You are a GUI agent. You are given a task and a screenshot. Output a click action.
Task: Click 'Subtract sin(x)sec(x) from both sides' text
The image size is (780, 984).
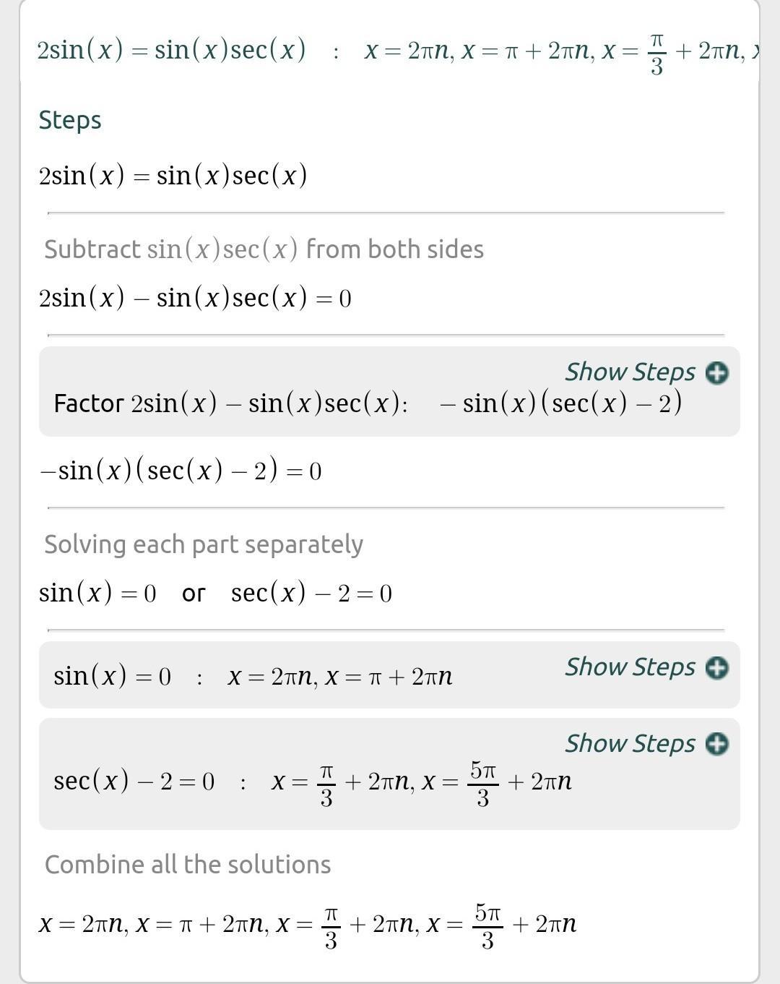[x=264, y=249]
